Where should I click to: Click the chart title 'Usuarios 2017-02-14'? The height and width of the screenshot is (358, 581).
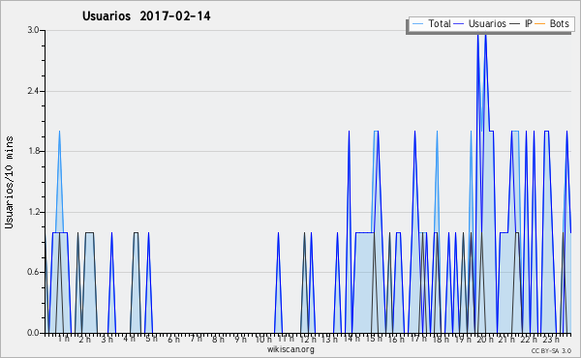pyautogui.click(x=146, y=16)
